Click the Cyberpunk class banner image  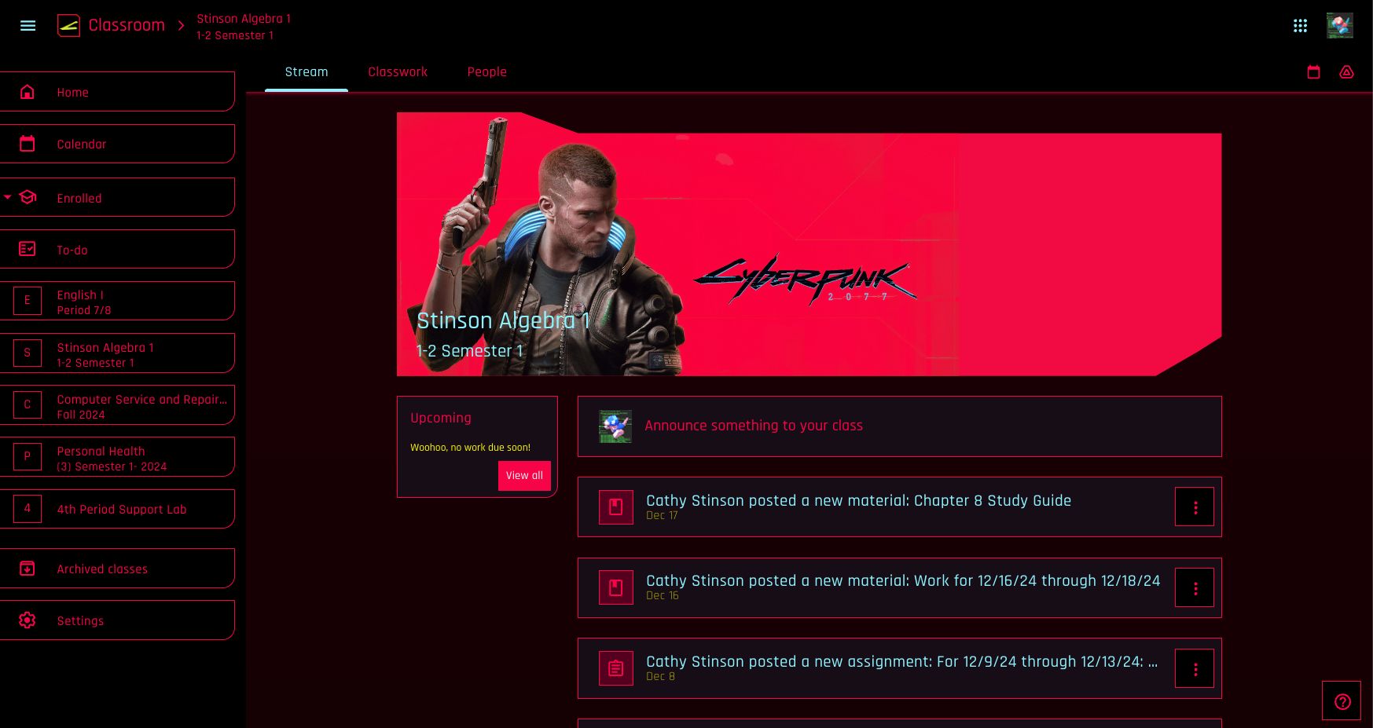(809, 244)
